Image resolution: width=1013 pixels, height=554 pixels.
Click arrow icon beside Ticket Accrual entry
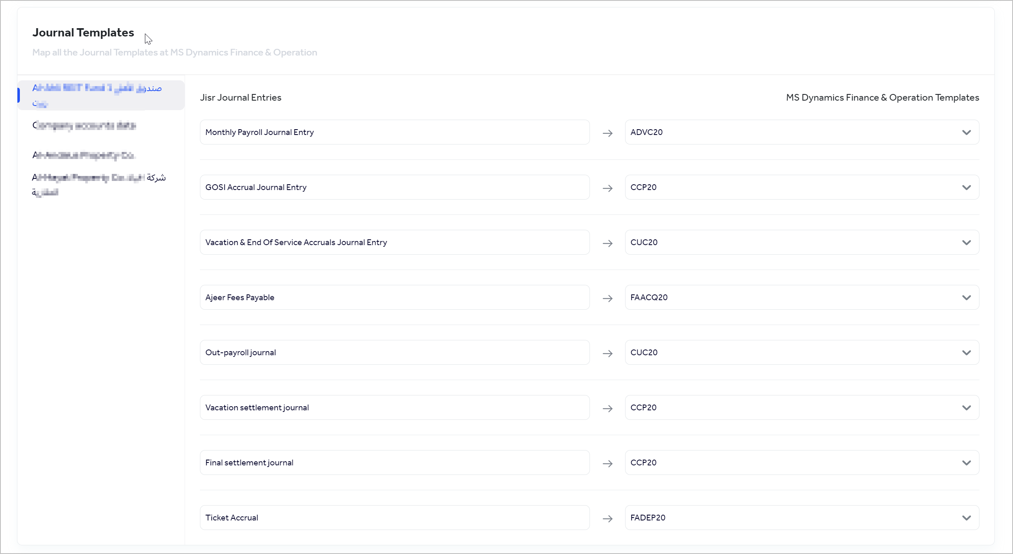(607, 518)
